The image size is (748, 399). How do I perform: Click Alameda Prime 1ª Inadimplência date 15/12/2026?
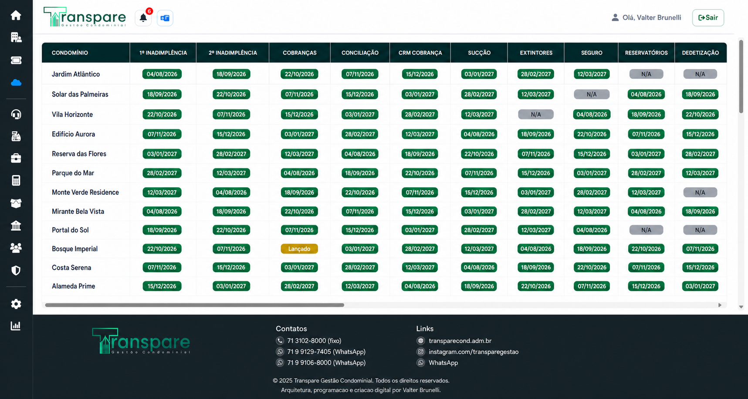tap(162, 286)
